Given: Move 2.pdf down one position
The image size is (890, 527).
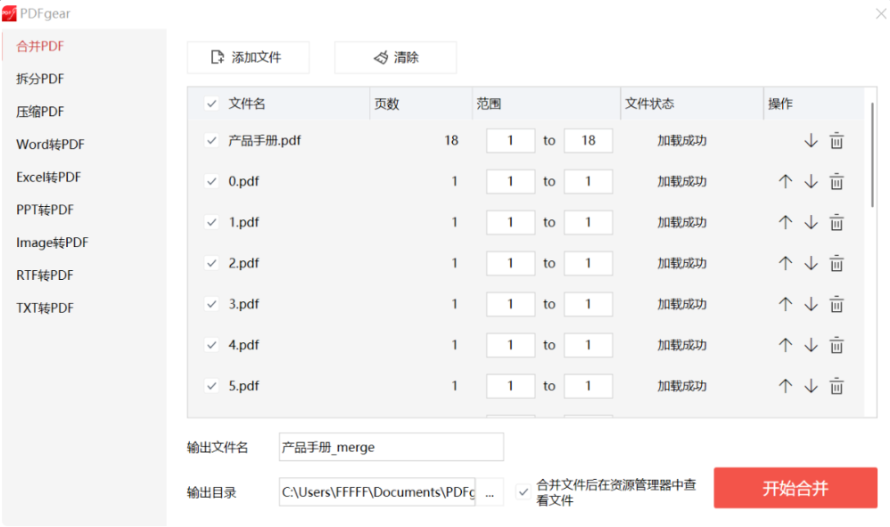Looking at the screenshot, I should [x=811, y=263].
